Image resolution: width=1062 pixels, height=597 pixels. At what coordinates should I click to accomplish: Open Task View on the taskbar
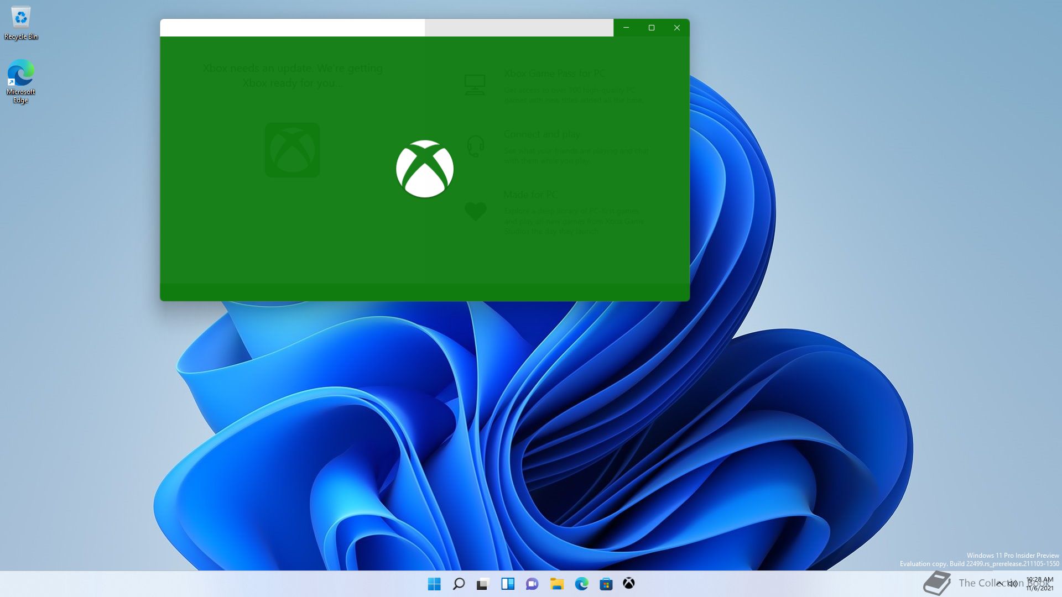pos(483,584)
